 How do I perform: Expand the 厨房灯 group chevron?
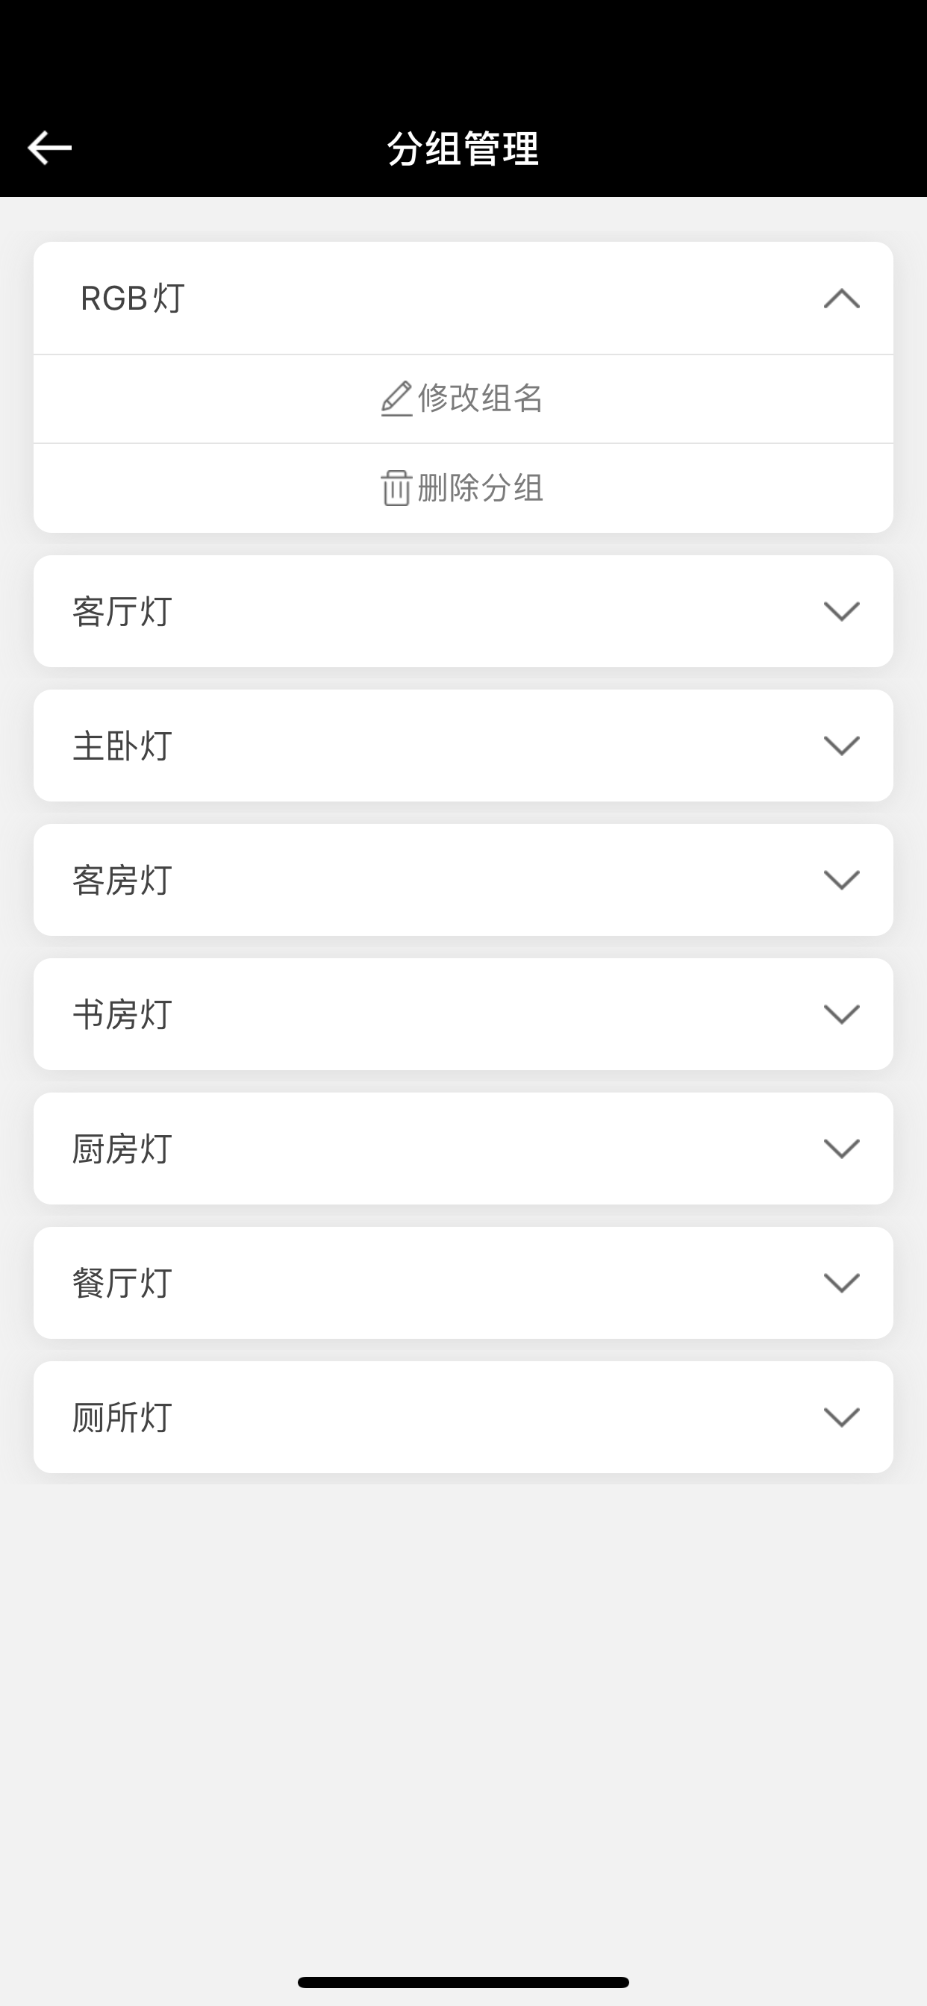841,1149
